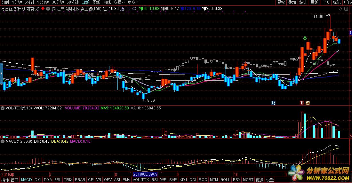The height and width of the screenshot is (183, 352).
Task: Click the 财 info marker on the chart
Action: pos(273,103)
